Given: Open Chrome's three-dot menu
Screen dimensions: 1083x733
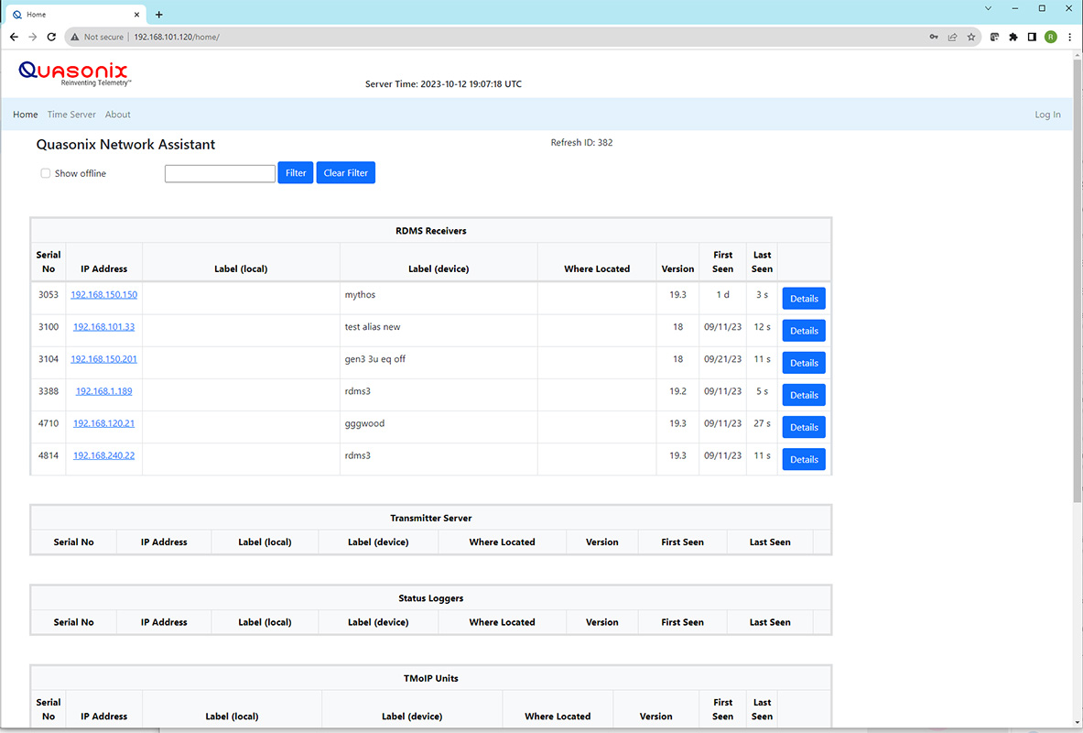Looking at the screenshot, I should [1069, 37].
